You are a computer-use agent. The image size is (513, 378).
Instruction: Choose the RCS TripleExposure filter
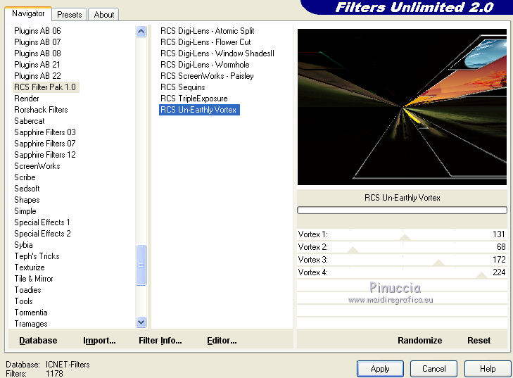[x=194, y=98]
